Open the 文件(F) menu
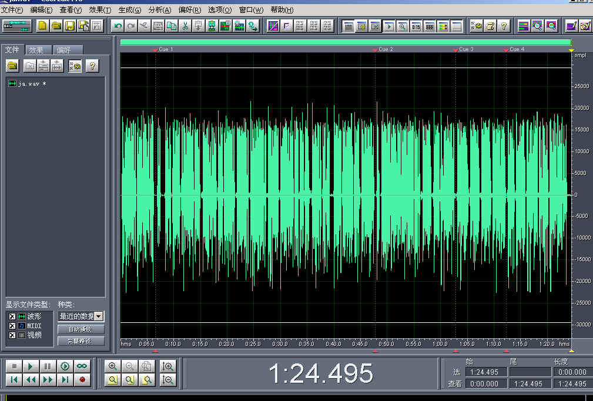Viewport: 593px width, 401px height. pyautogui.click(x=12, y=10)
